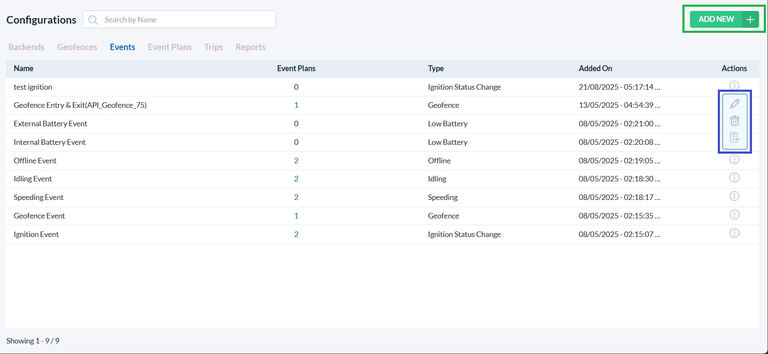Click the document view icon with eye
768x354 pixels.
pos(735,138)
